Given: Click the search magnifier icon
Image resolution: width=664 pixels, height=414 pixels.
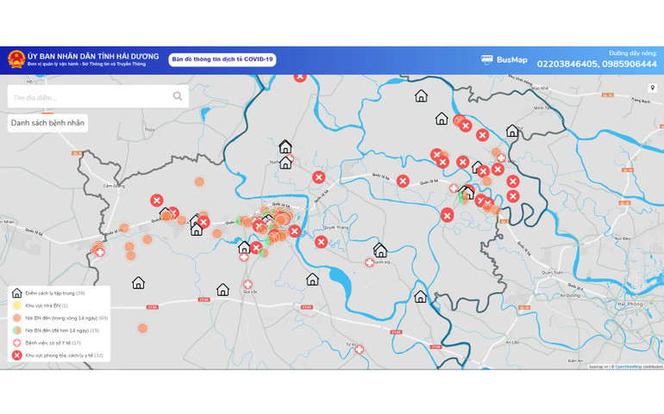Looking at the screenshot, I should click(178, 96).
